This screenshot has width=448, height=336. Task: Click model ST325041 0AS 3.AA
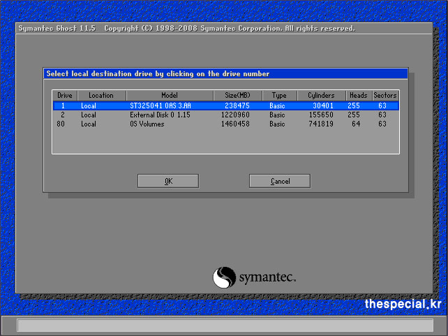pos(160,105)
